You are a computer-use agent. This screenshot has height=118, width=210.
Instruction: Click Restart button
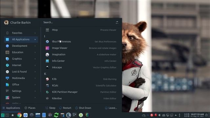tap(65, 108)
